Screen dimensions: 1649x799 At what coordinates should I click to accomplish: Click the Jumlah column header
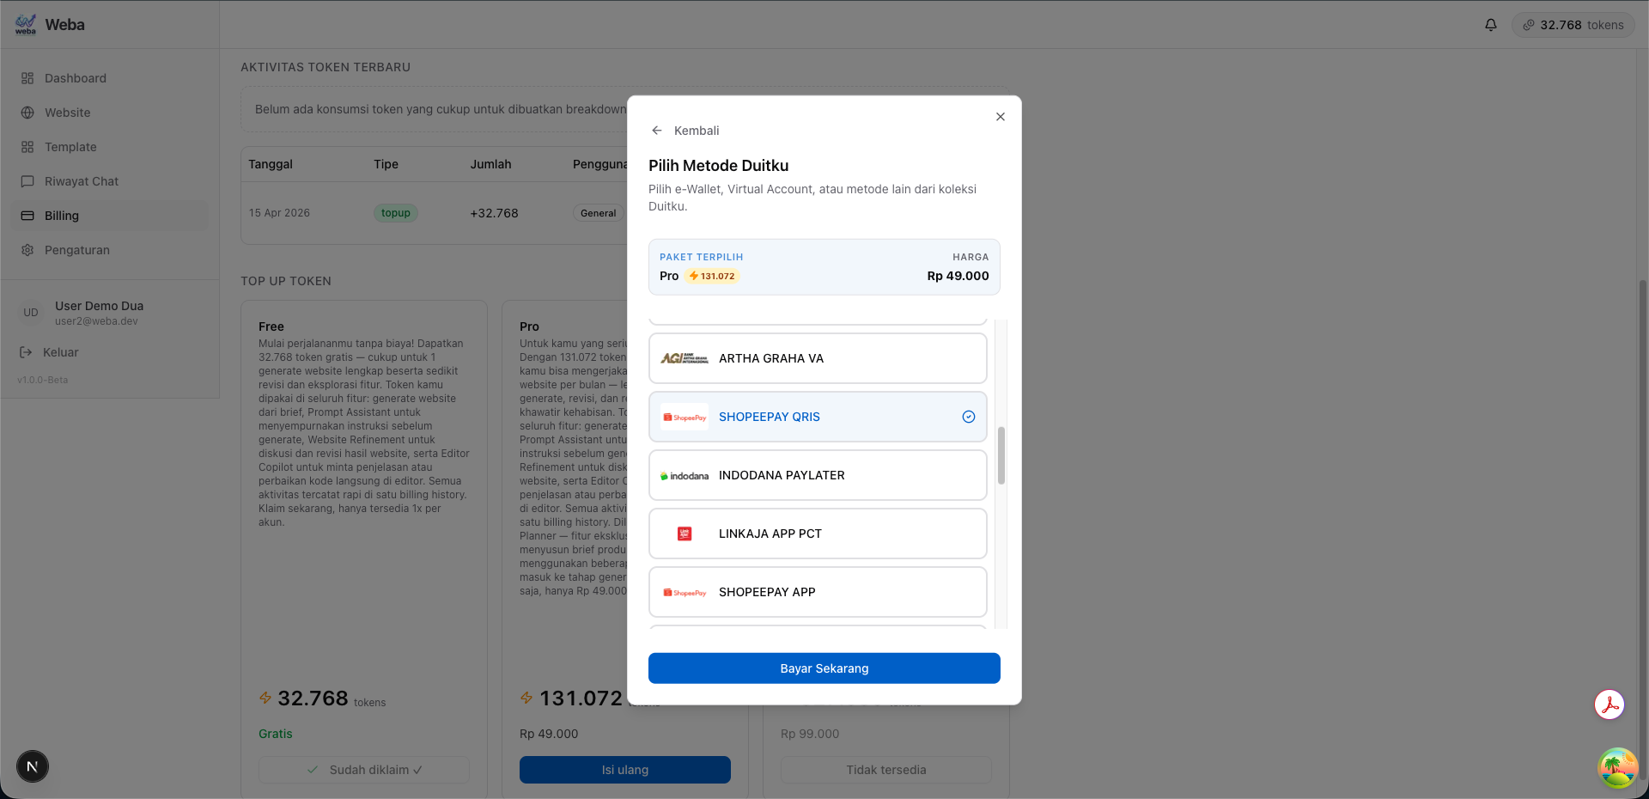(x=490, y=164)
